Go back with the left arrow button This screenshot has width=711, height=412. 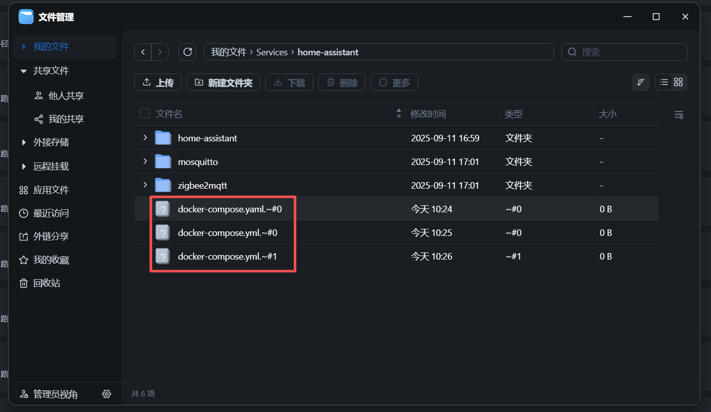(143, 52)
